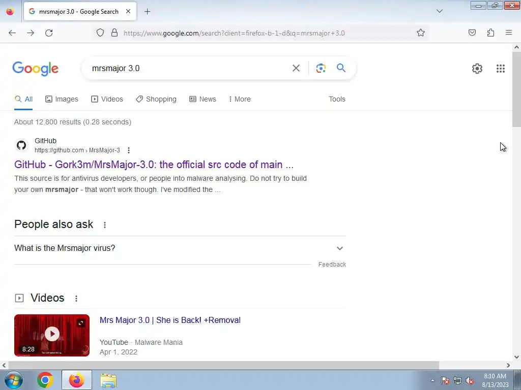The width and height of the screenshot is (521, 390).
Task: Launch Chrome from the taskbar
Action: tap(45, 380)
